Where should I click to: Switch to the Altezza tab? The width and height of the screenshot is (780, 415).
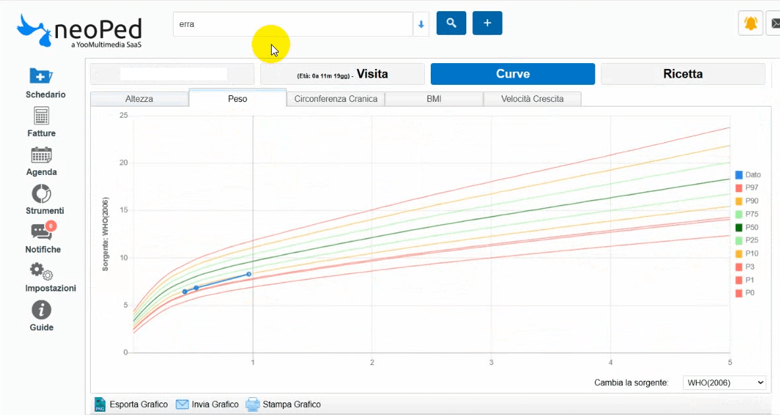(139, 99)
